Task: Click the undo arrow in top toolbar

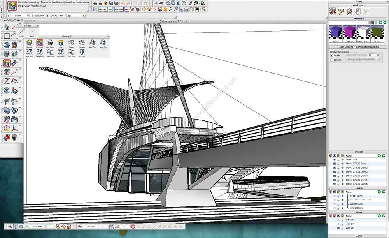Action: coord(123,3)
